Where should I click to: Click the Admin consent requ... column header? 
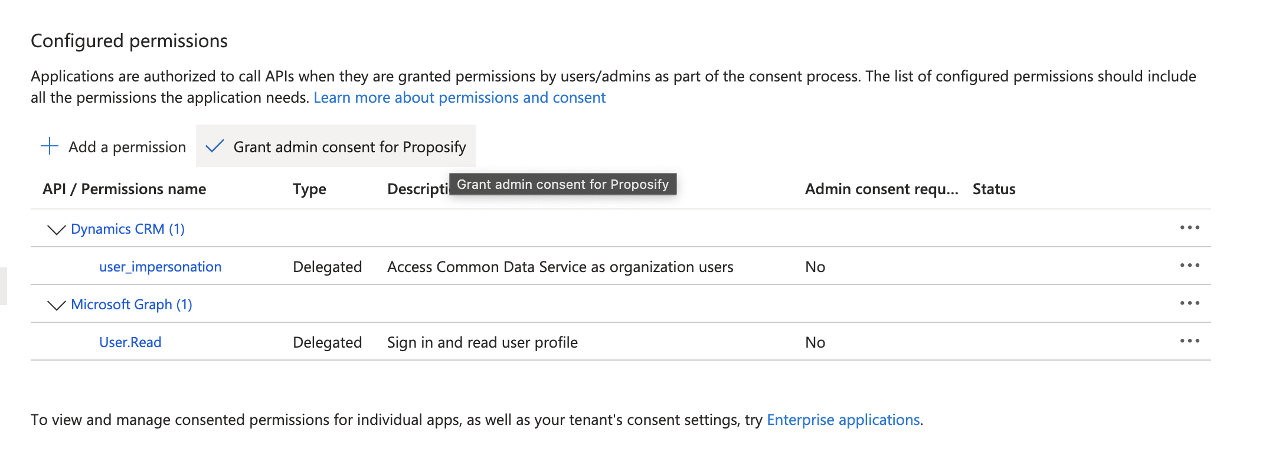tap(881, 189)
